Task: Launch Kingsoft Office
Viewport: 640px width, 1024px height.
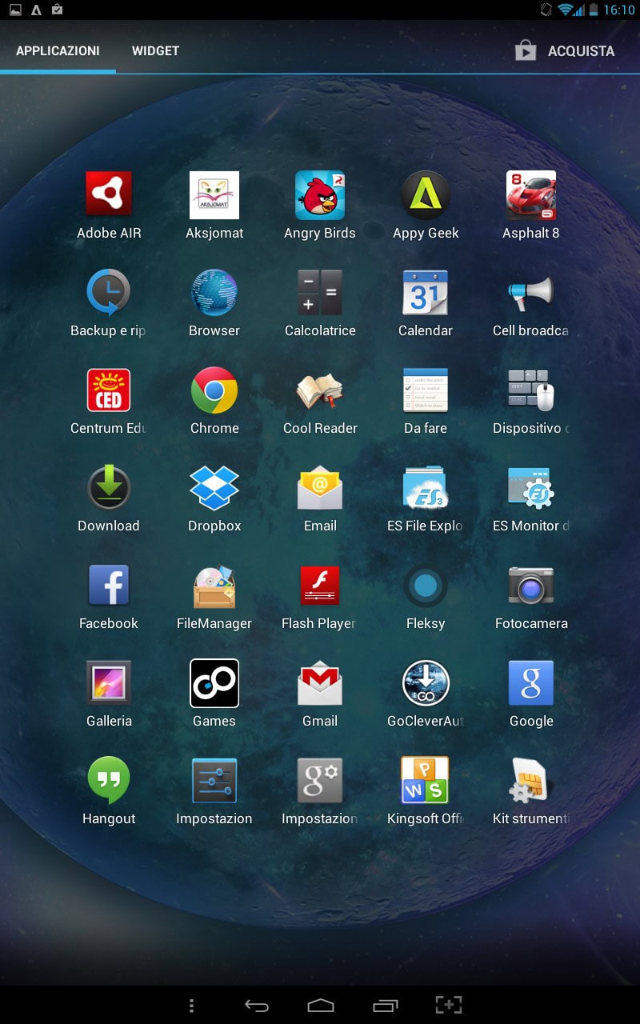Action: (x=426, y=792)
